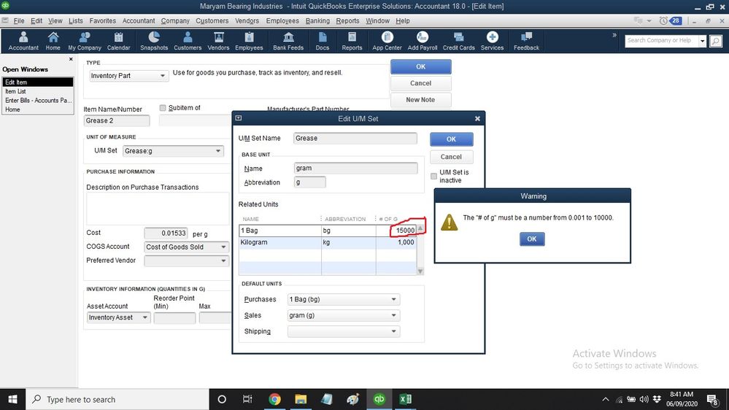Go to Home in icon bar
Image resolution: width=729 pixels, height=410 pixels.
[53, 41]
